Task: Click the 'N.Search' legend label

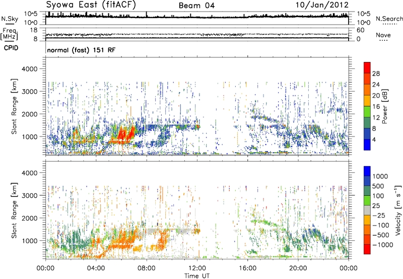Action: [389, 19]
